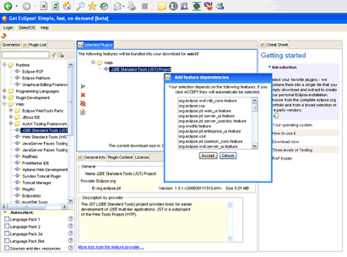Select the General Info tab

point(92,157)
